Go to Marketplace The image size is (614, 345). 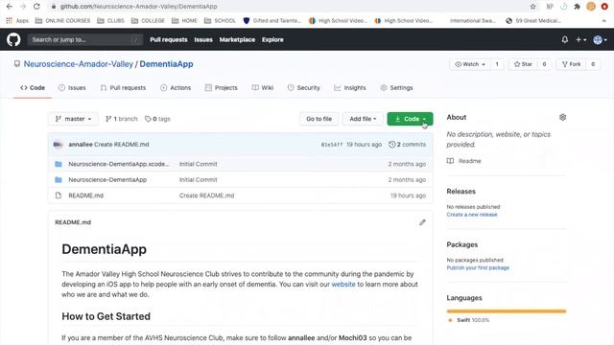click(x=237, y=39)
